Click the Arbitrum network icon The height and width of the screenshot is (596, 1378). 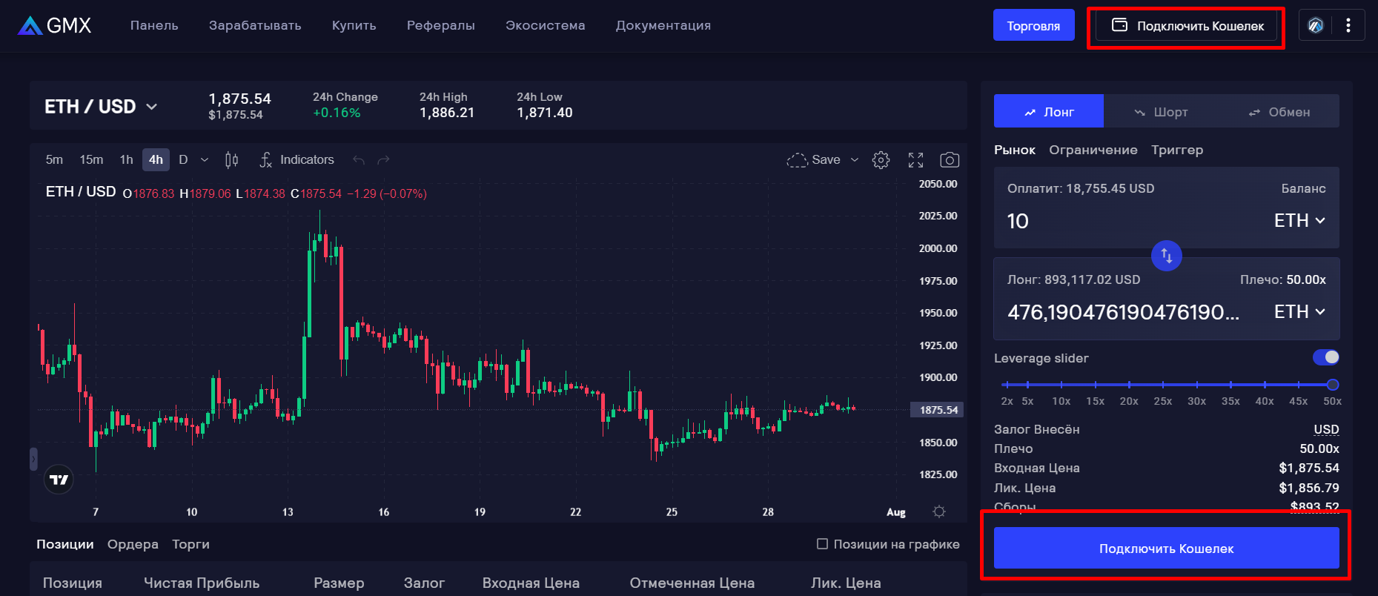point(1316,26)
